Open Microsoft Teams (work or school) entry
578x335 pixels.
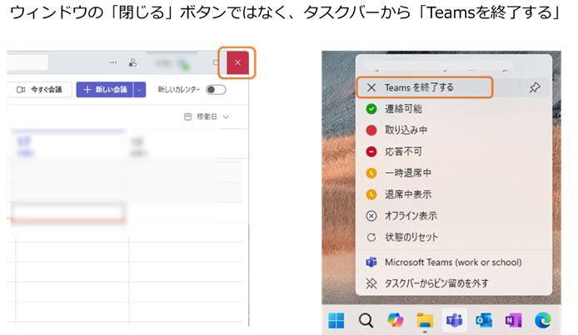pos(453,262)
